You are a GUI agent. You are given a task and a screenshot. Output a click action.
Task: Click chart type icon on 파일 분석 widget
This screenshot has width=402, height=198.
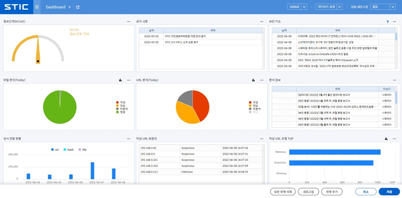121,80
